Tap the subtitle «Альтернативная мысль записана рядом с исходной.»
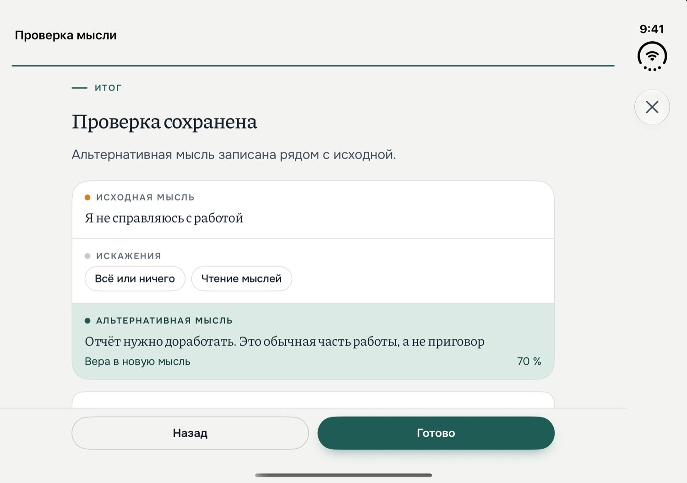Viewport: 687px width, 483px height. click(234, 155)
